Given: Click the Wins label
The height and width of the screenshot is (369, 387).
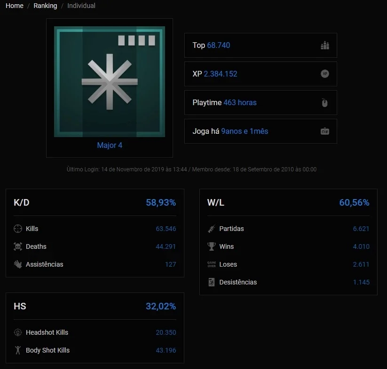Looking at the screenshot, I should point(227,246).
